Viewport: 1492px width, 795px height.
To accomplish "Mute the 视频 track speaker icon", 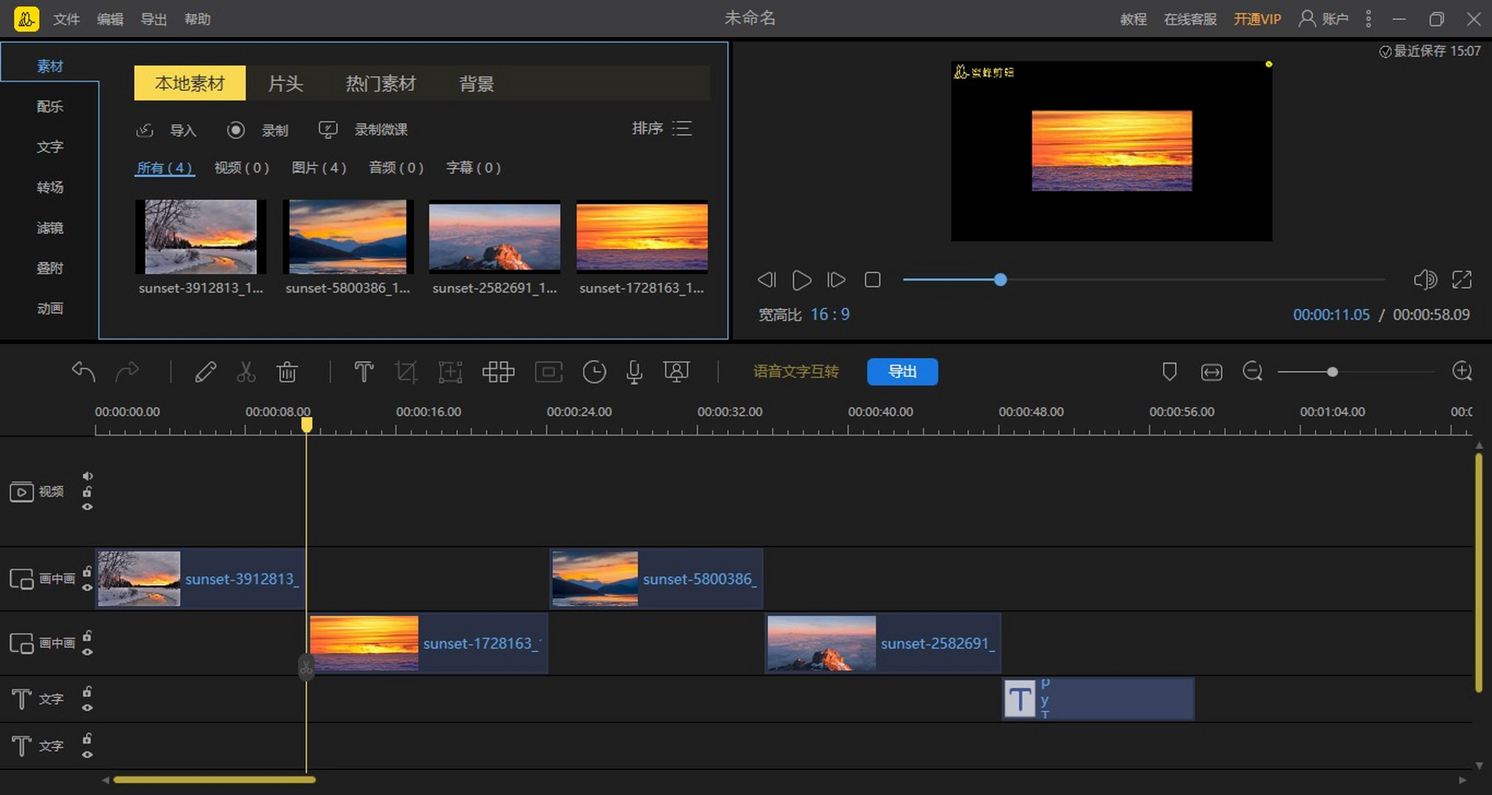I will click(88, 476).
